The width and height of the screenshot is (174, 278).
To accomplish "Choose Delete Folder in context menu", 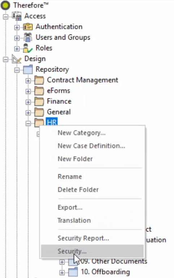I will point(78,190).
